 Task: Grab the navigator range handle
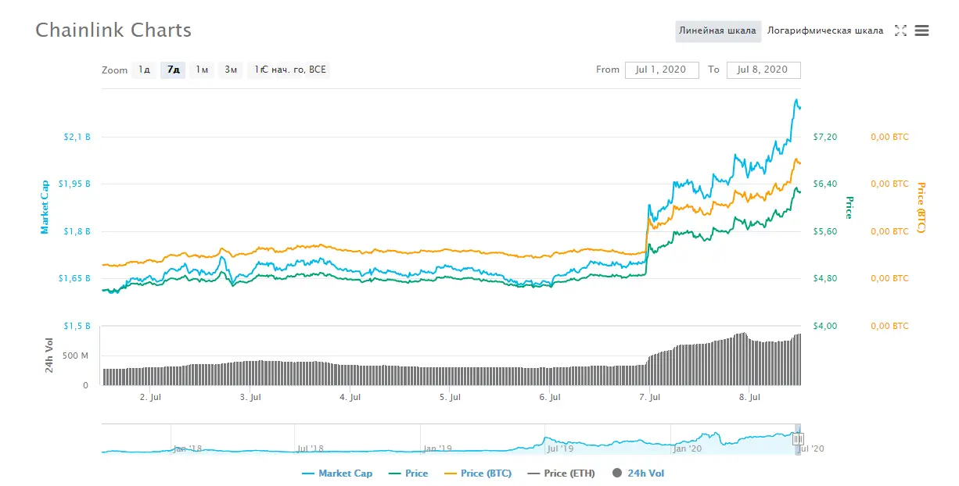[799, 440]
